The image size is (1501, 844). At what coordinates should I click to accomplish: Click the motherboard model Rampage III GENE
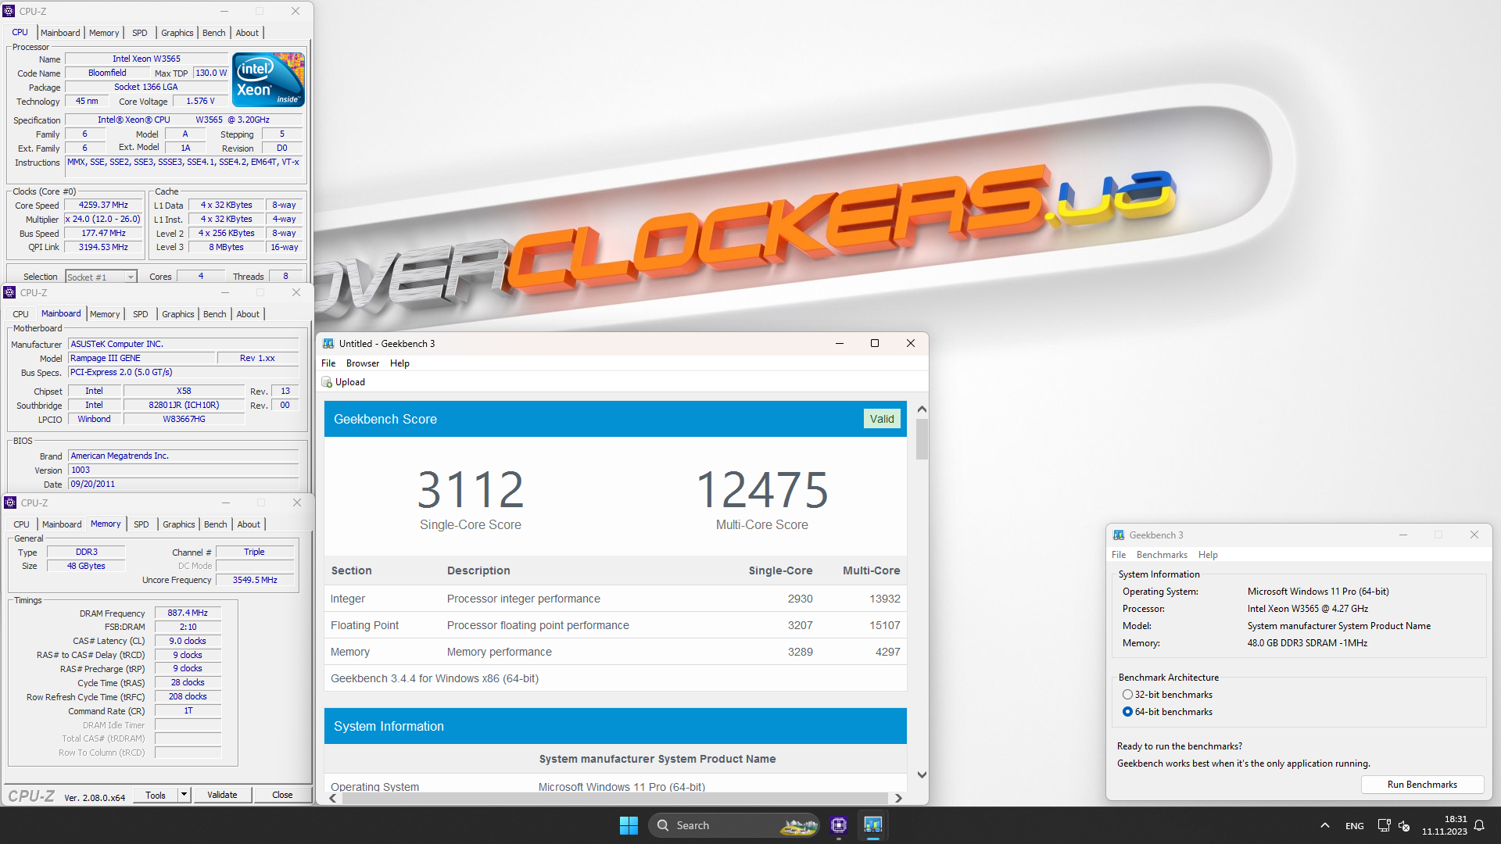pos(142,358)
